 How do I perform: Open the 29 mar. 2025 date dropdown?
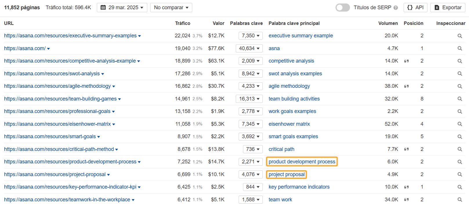pos(122,8)
